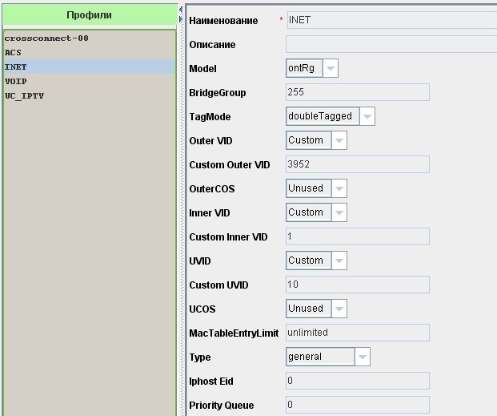Viewport: 497px width, 416px height.
Task: Select the VOIP profile
Action: click(x=16, y=81)
